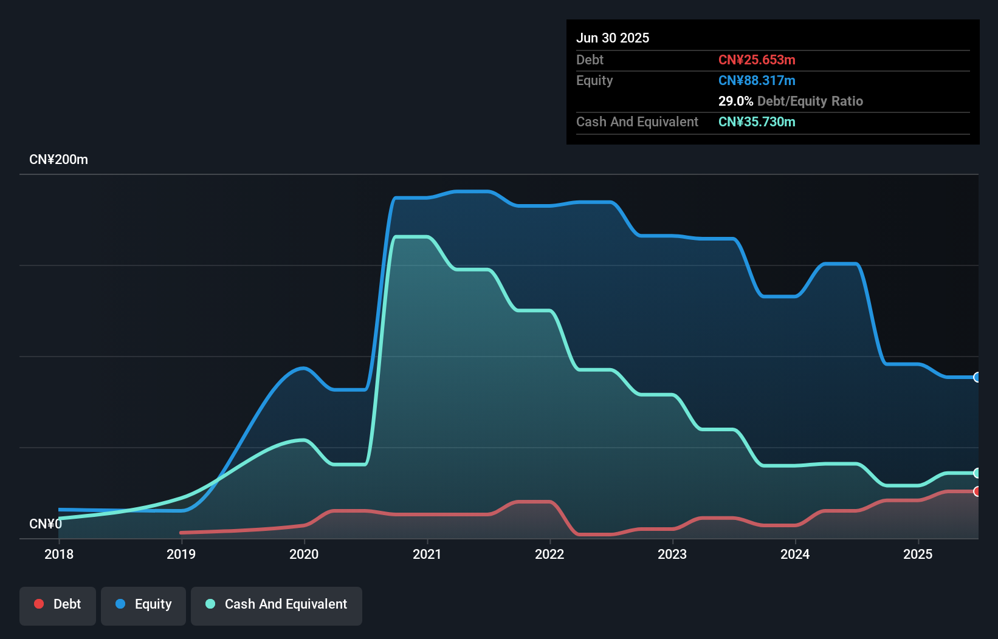The width and height of the screenshot is (998, 639).
Task: Click the blue Equity legend dot icon
Action: [x=121, y=604]
